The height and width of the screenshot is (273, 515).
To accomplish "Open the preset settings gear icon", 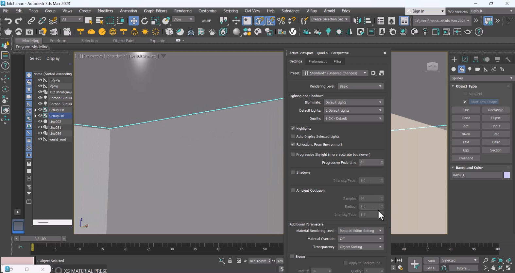I will pos(373,73).
